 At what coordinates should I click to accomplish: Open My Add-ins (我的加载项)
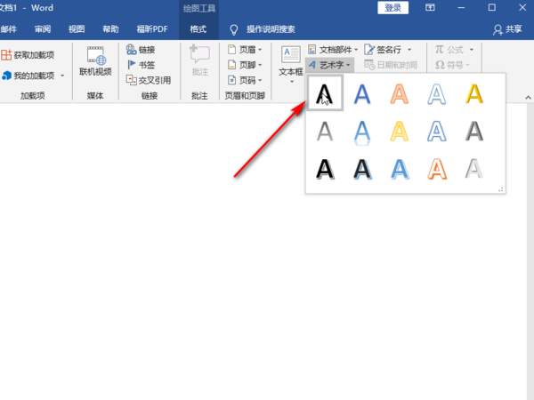coord(28,76)
